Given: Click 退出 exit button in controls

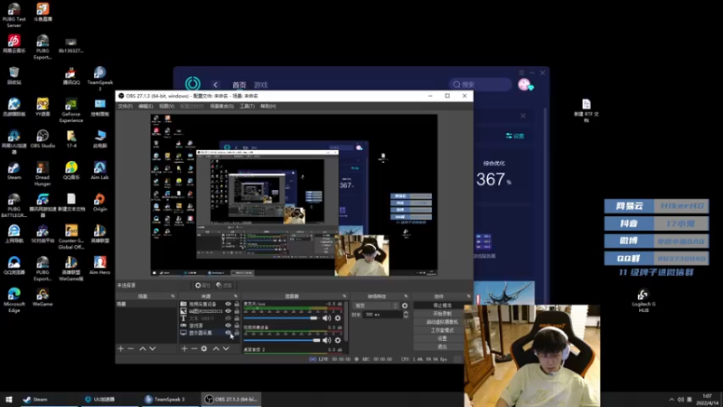Looking at the screenshot, I should pyautogui.click(x=442, y=346).
